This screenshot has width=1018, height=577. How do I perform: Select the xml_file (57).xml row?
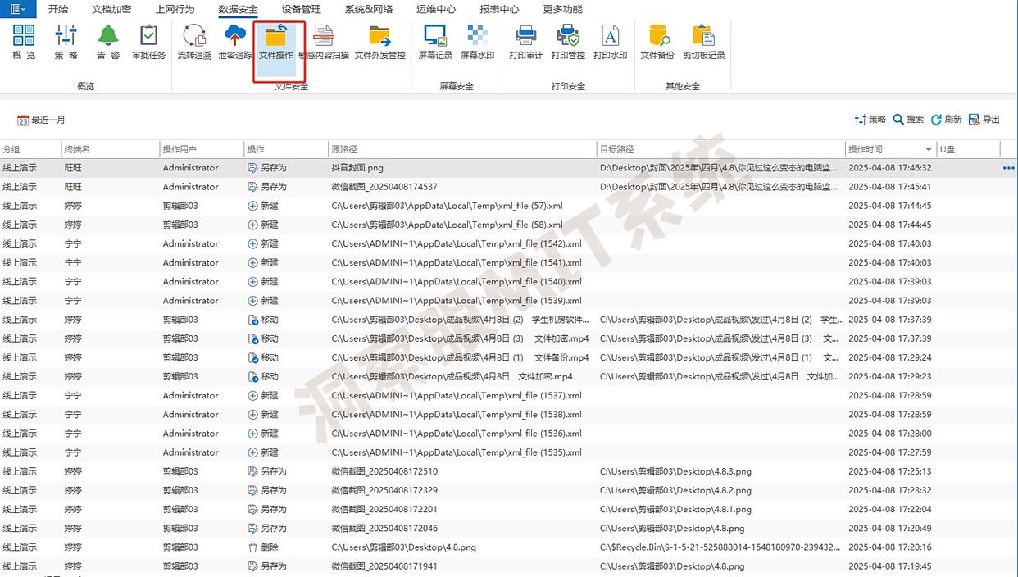[x=509, y=206]
